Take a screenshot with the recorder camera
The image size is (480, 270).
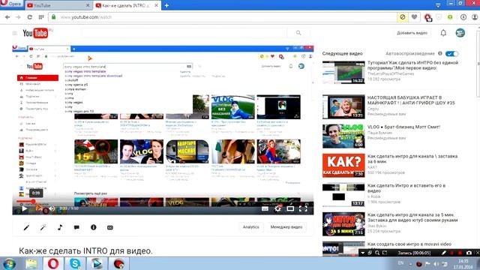[469, 253]
